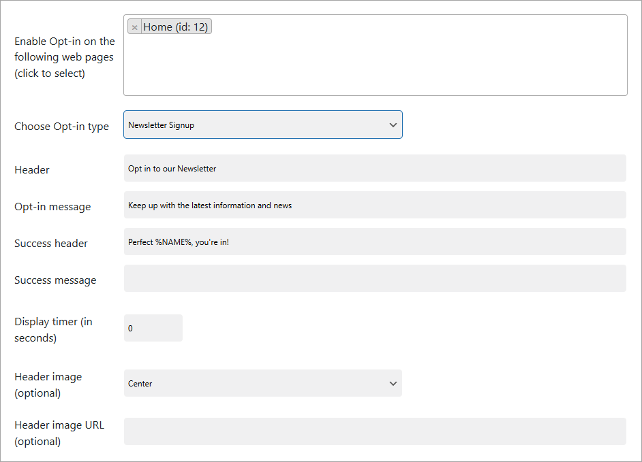Click the 'Success header' label

tap(51, 244)
